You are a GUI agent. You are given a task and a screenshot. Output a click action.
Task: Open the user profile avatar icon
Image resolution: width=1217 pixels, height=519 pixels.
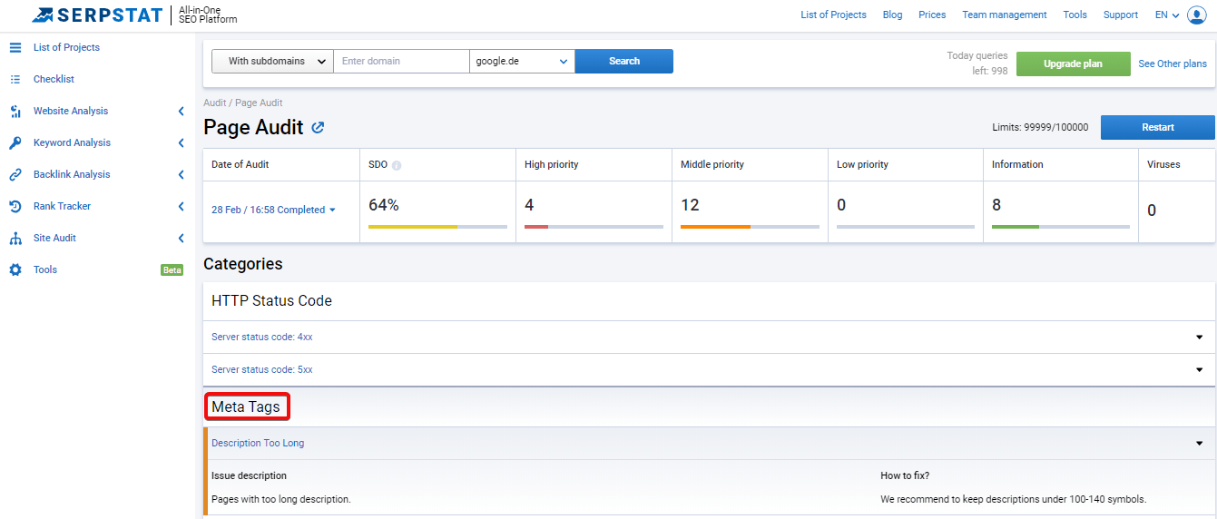pyautogui.click(x=1197, y=15)
